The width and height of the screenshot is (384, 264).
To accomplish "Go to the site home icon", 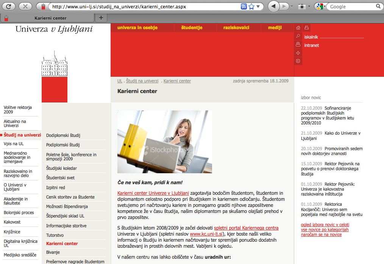I will point(298,28).
